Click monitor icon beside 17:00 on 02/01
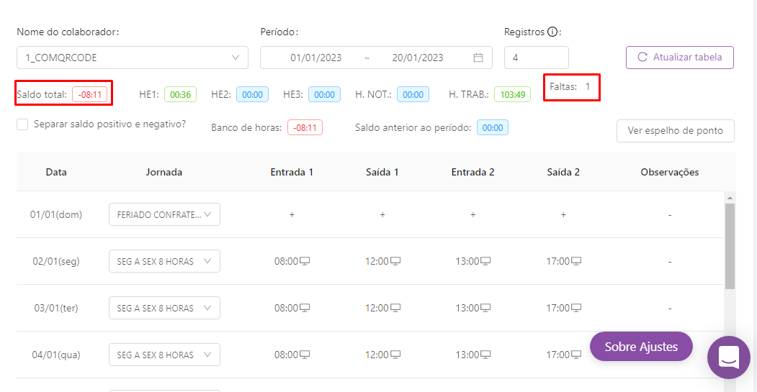Screen dimensions: 757x392 pyautogui.click(x=576, y=261)
